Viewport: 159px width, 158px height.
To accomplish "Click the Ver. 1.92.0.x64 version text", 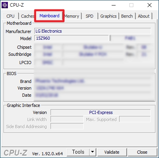I will click(x=47, y=154).
